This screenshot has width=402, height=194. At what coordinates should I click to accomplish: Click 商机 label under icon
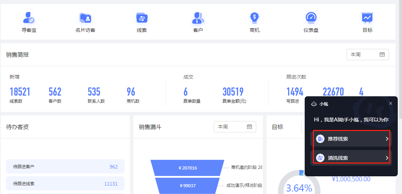(254, 30)
